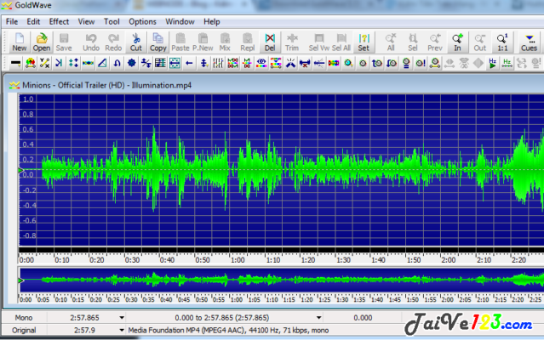Open the Compressor/Expander arrows icon

pyautogui.click(x=73, y=63)
